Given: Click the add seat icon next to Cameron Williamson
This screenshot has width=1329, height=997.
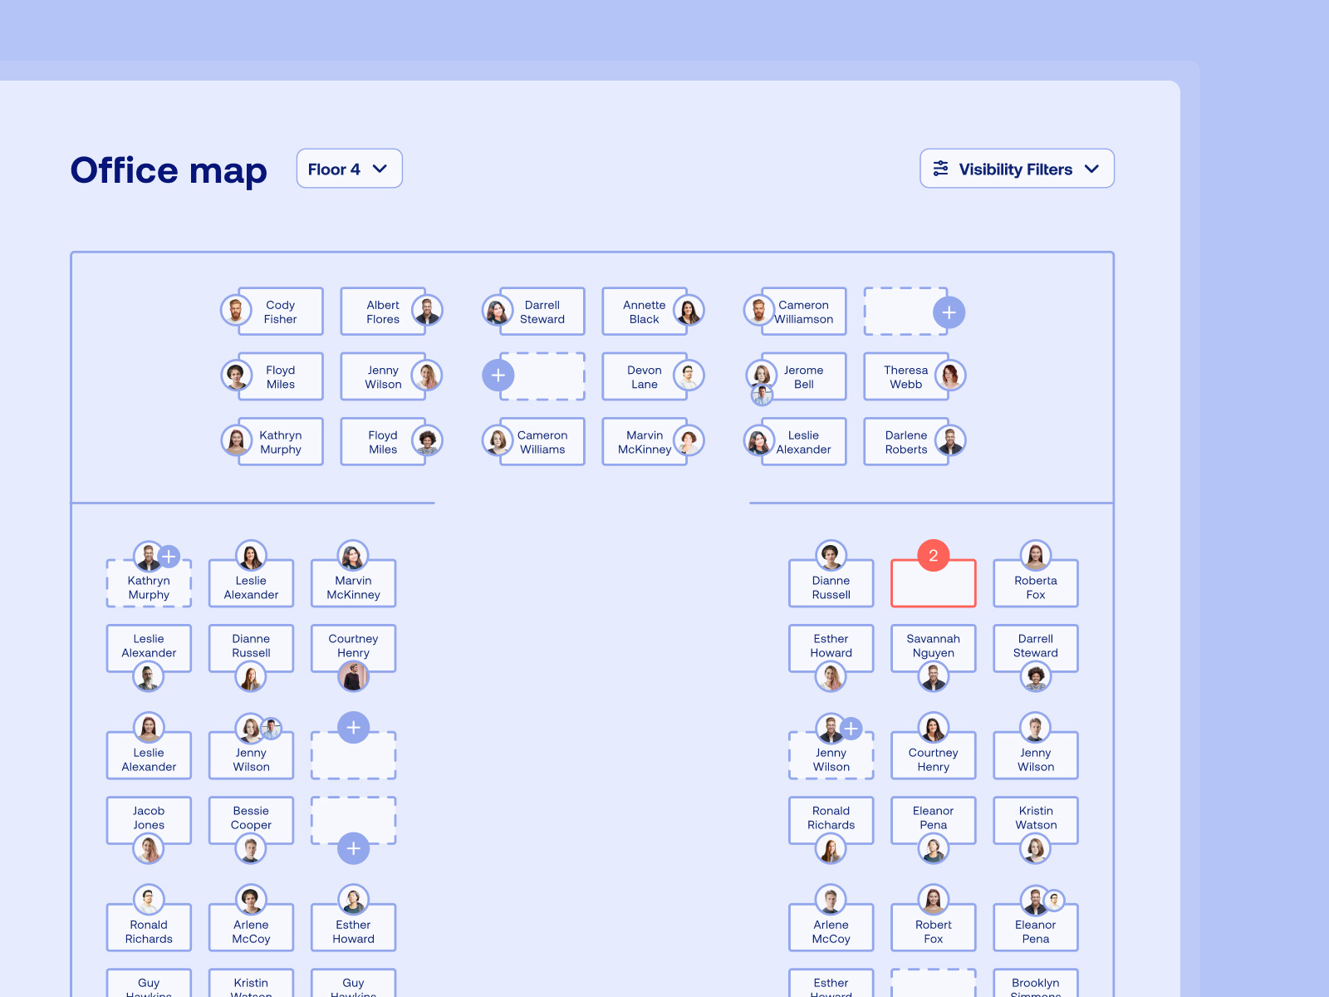Looking at the screenshot, I should pos(949,312).
